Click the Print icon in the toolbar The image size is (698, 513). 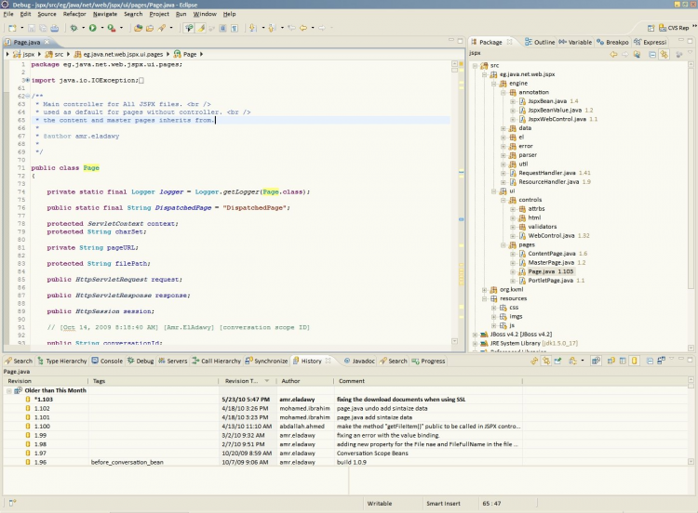53,29
